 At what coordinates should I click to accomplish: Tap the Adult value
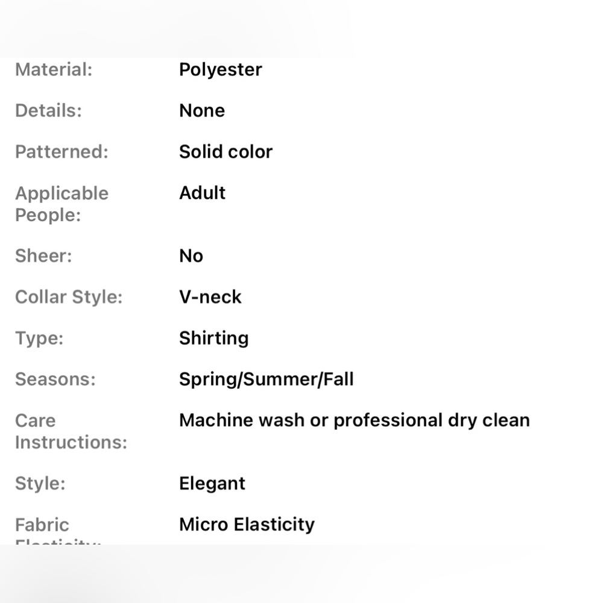pyautogui.click(x=202, y=193)
